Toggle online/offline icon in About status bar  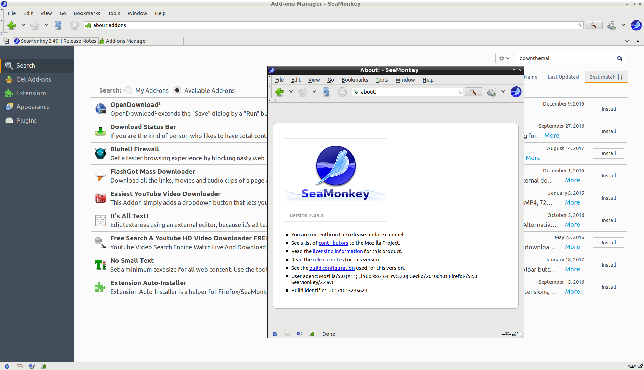(507, 334)
